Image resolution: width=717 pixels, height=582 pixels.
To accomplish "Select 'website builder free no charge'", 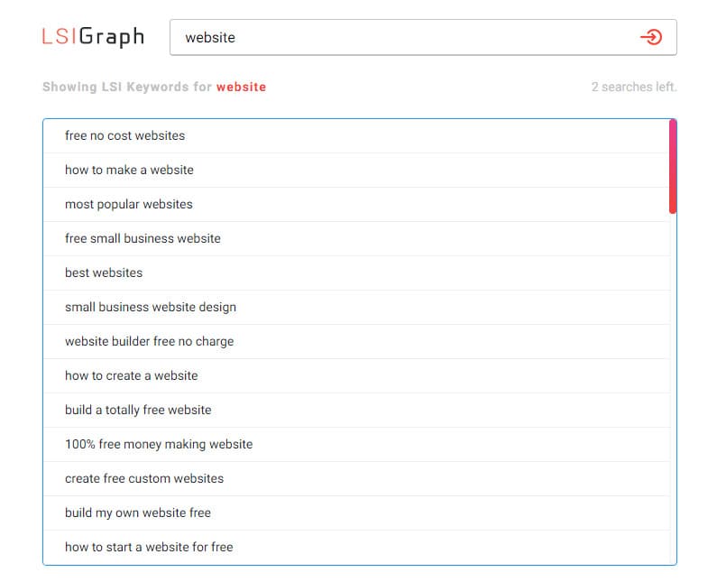I will coord(149,341).
